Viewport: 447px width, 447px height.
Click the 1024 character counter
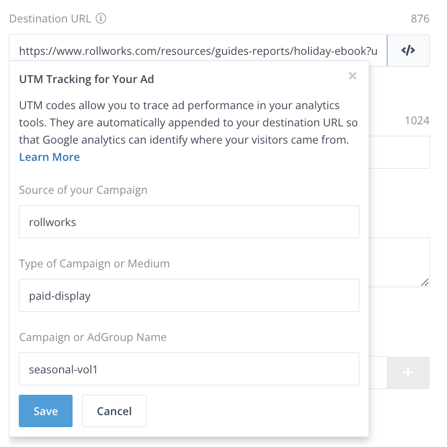[417, 121]
